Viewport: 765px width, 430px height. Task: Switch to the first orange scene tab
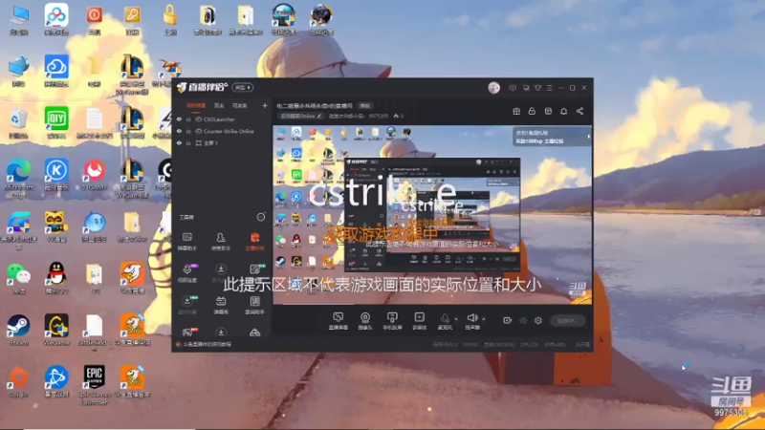(196, 106)
